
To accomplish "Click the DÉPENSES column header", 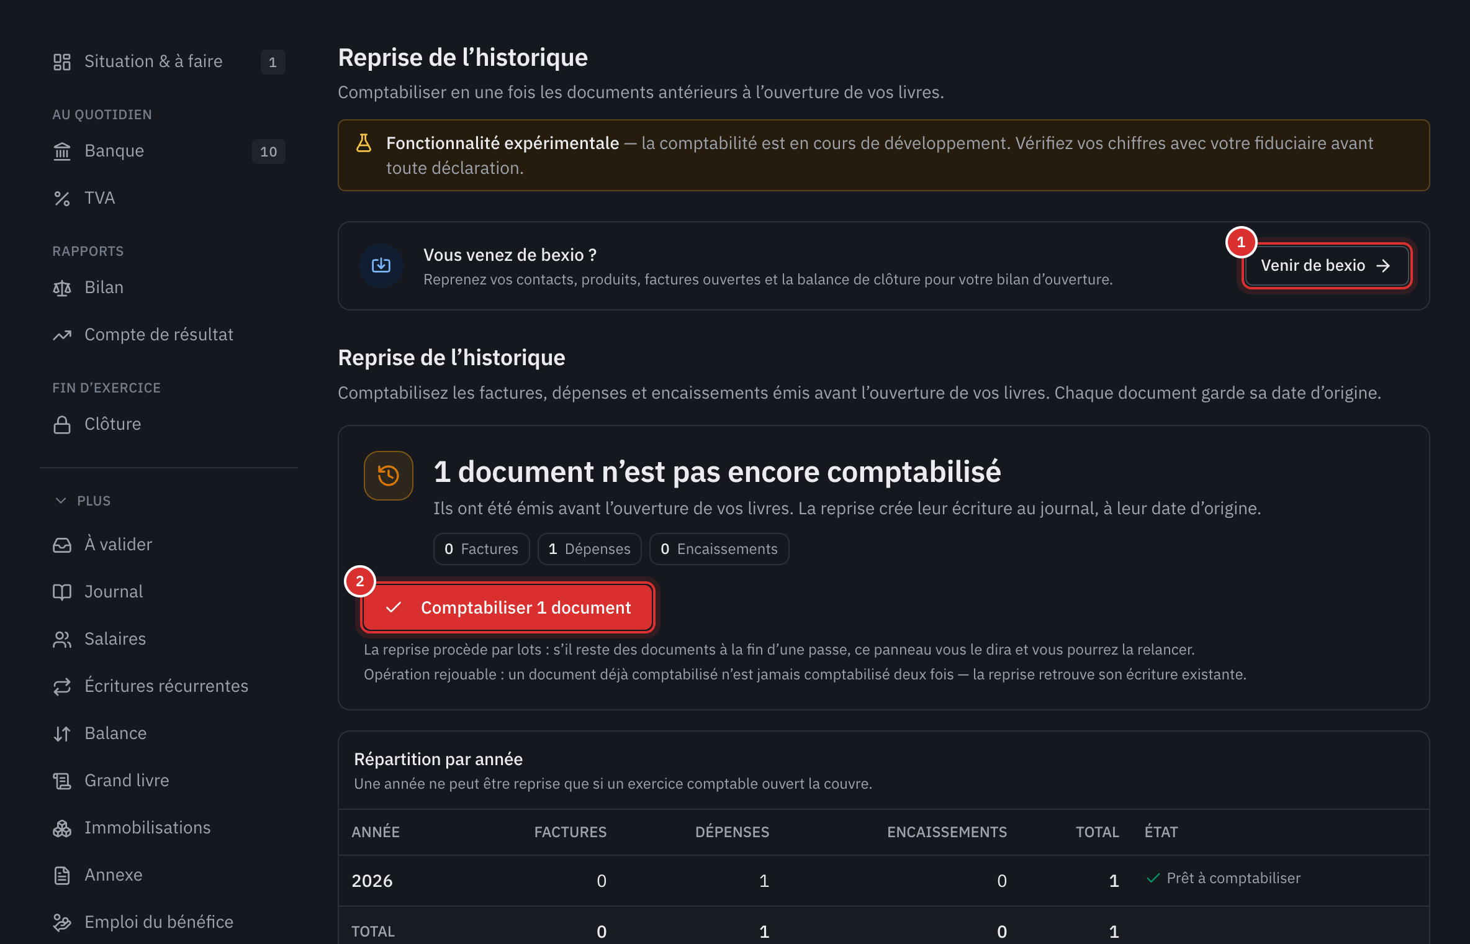I will [732, 832].
